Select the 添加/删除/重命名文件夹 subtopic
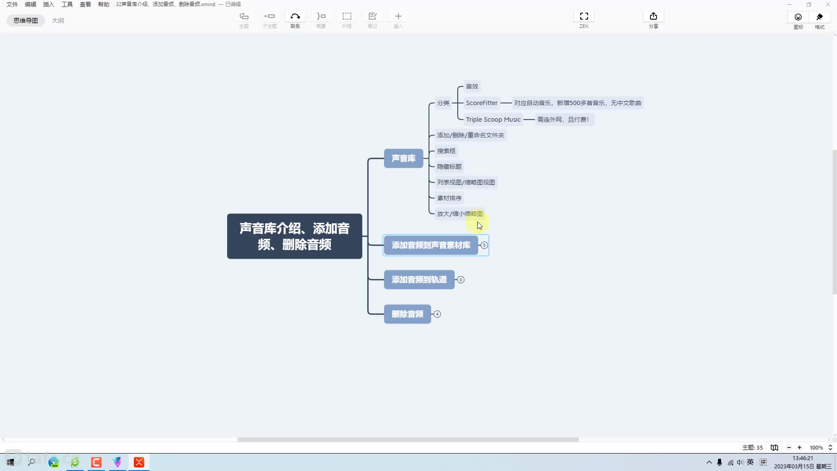837x471 pixels. pos(471,135)
